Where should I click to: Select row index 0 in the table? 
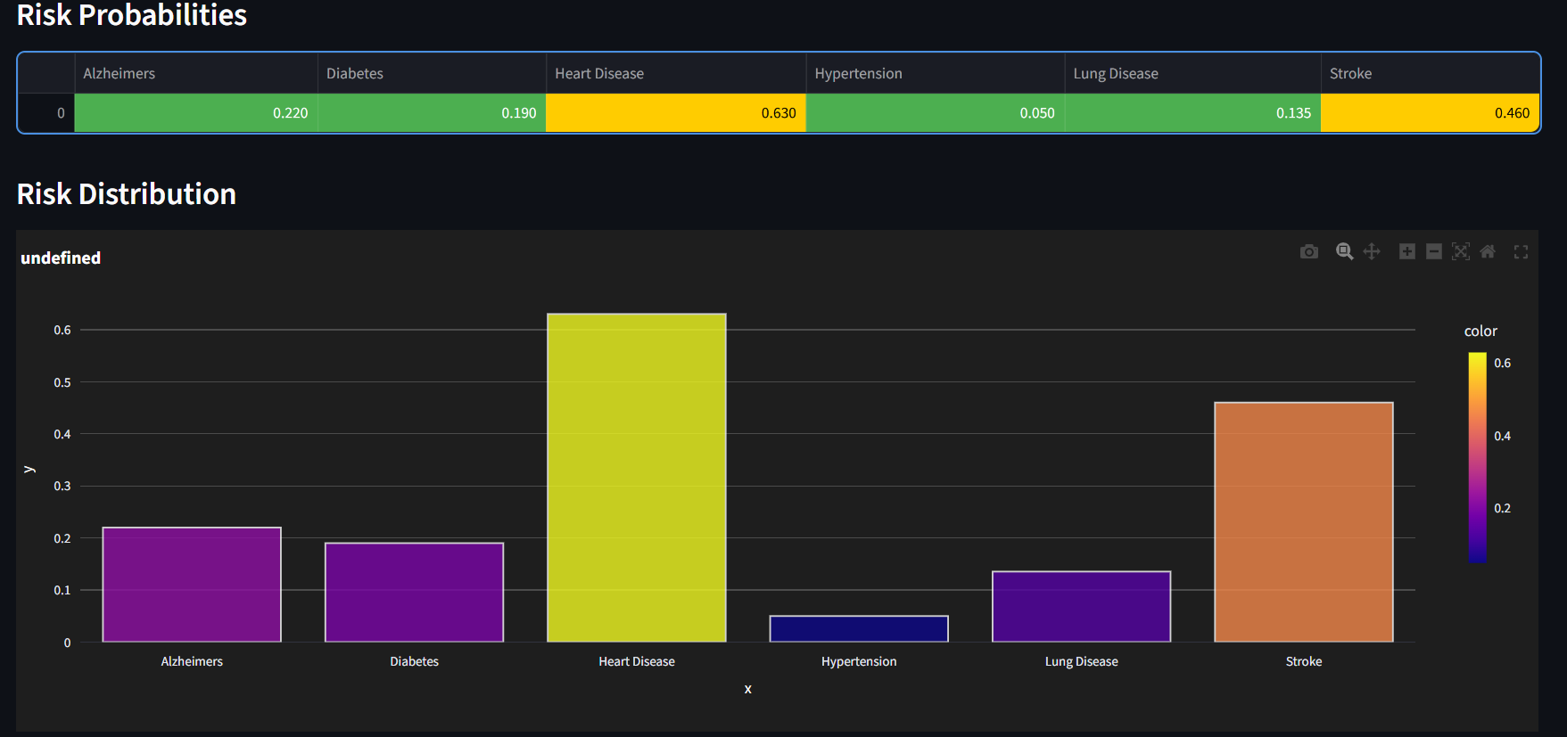coord(46,113)
